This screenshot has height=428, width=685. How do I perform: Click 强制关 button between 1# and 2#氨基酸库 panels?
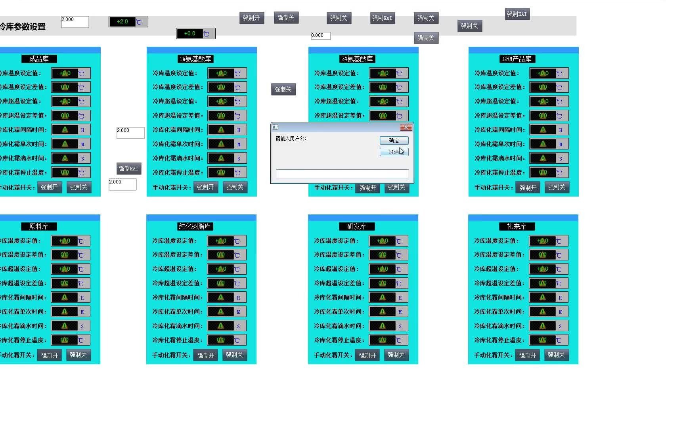coord(283,89)
